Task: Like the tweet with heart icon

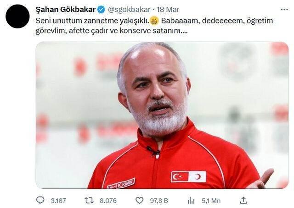Action: click(139, 201)
